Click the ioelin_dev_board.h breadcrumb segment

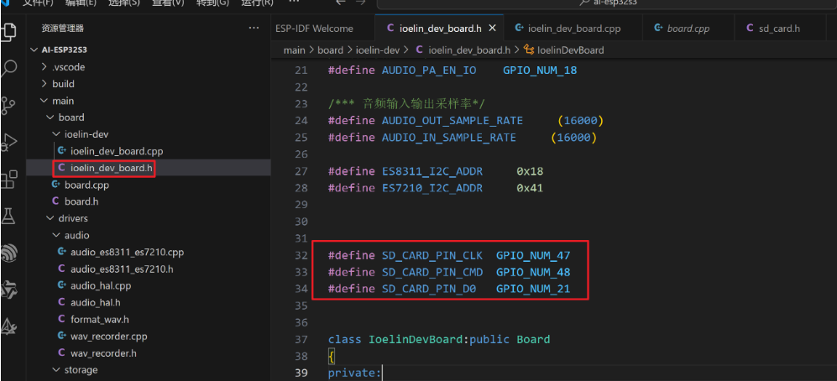pyautogui.click(x=469, y=50)
